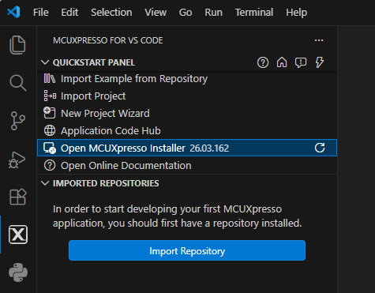This screenshot has height=293, width=375.
Task: Select Import Example from Repository
Action: click(187, 79)
